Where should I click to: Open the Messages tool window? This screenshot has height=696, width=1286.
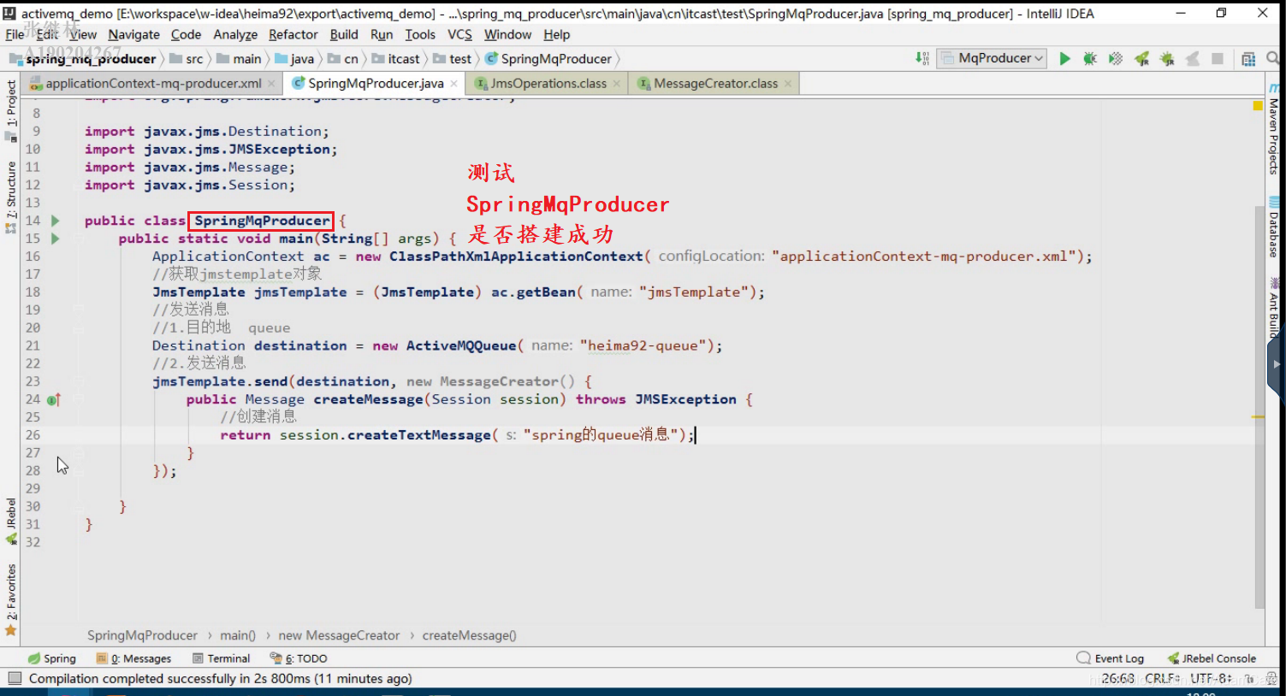134,658
